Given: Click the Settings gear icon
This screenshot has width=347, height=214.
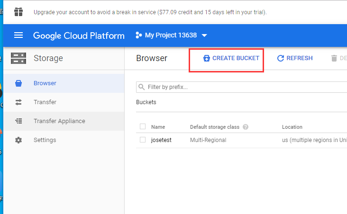Looking at the screenshot, I should click(18, 140).
